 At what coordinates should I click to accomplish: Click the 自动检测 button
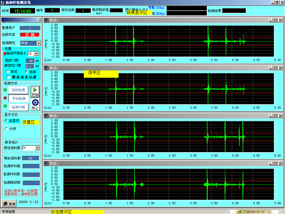18,90
